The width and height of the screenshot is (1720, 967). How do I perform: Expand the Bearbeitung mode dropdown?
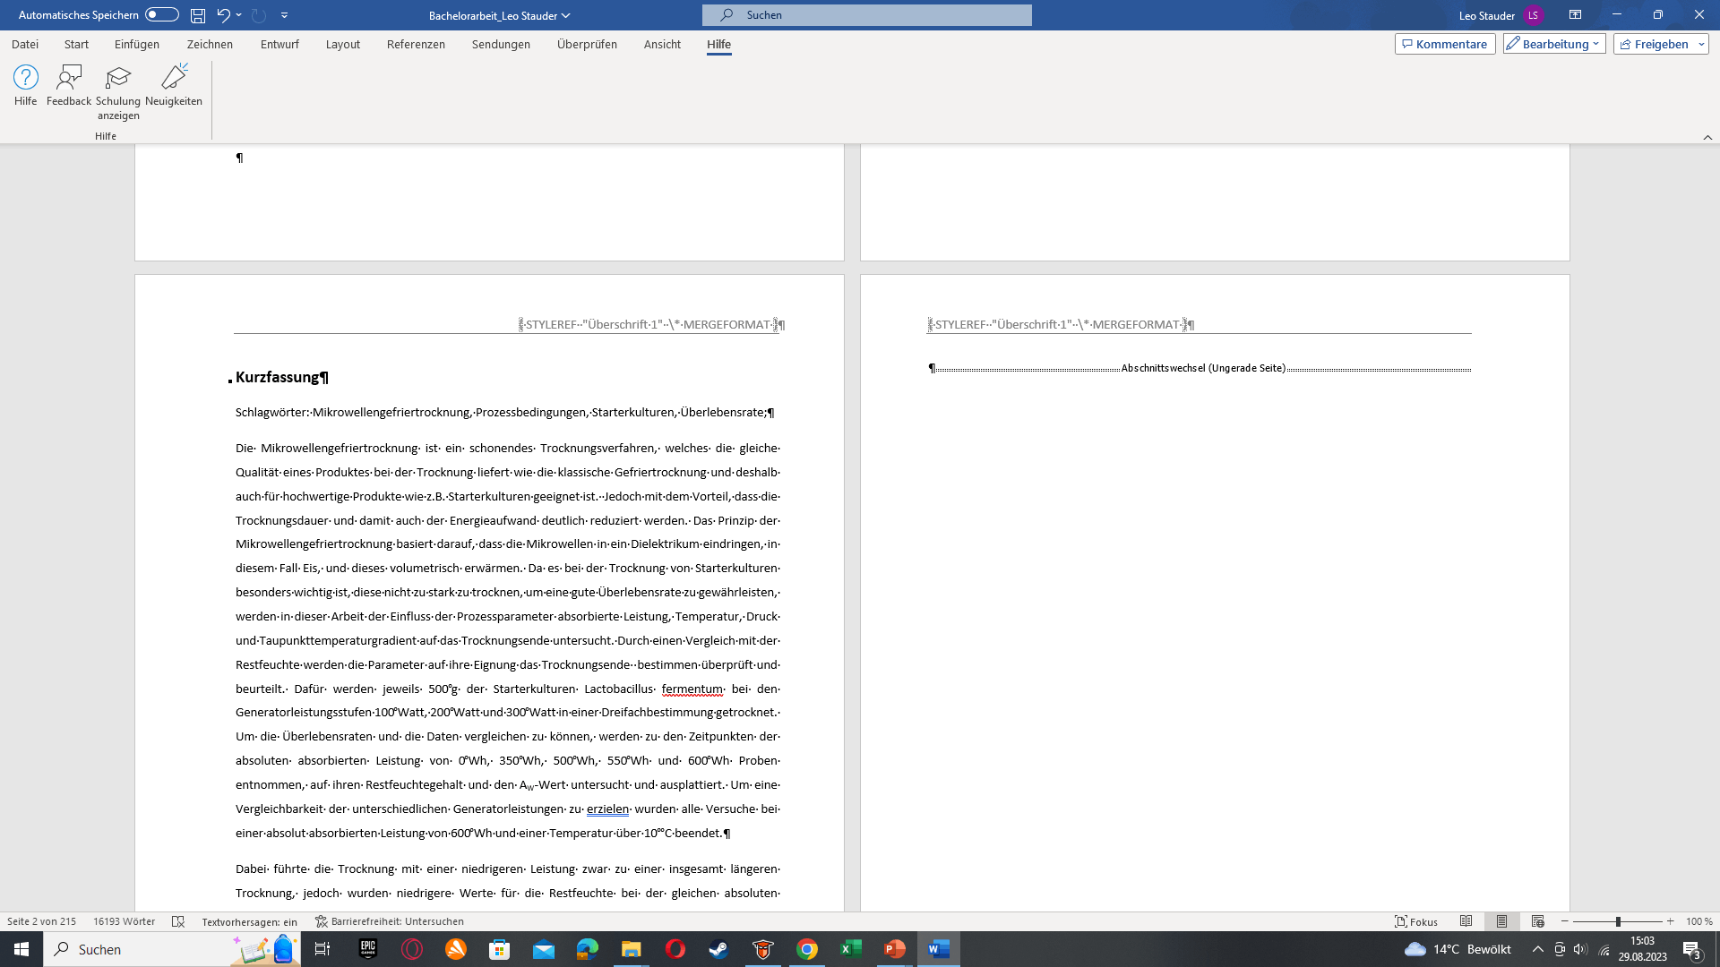tap(1554, 44)
